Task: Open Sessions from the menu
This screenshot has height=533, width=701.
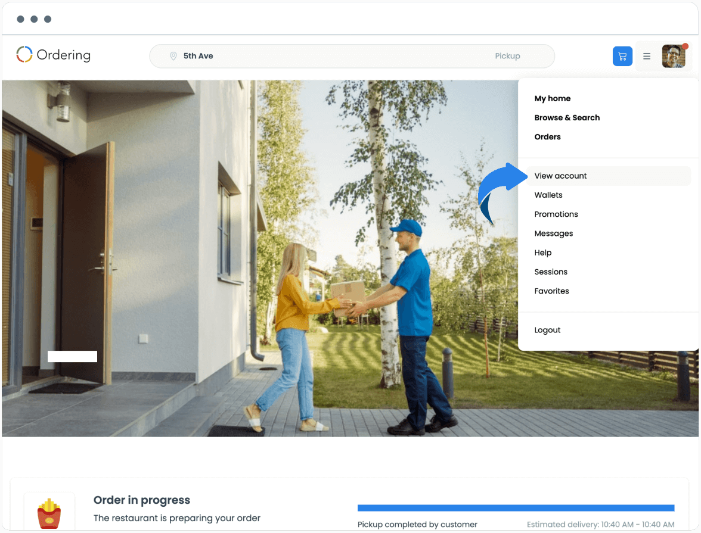Action: [x=551, y=272]
